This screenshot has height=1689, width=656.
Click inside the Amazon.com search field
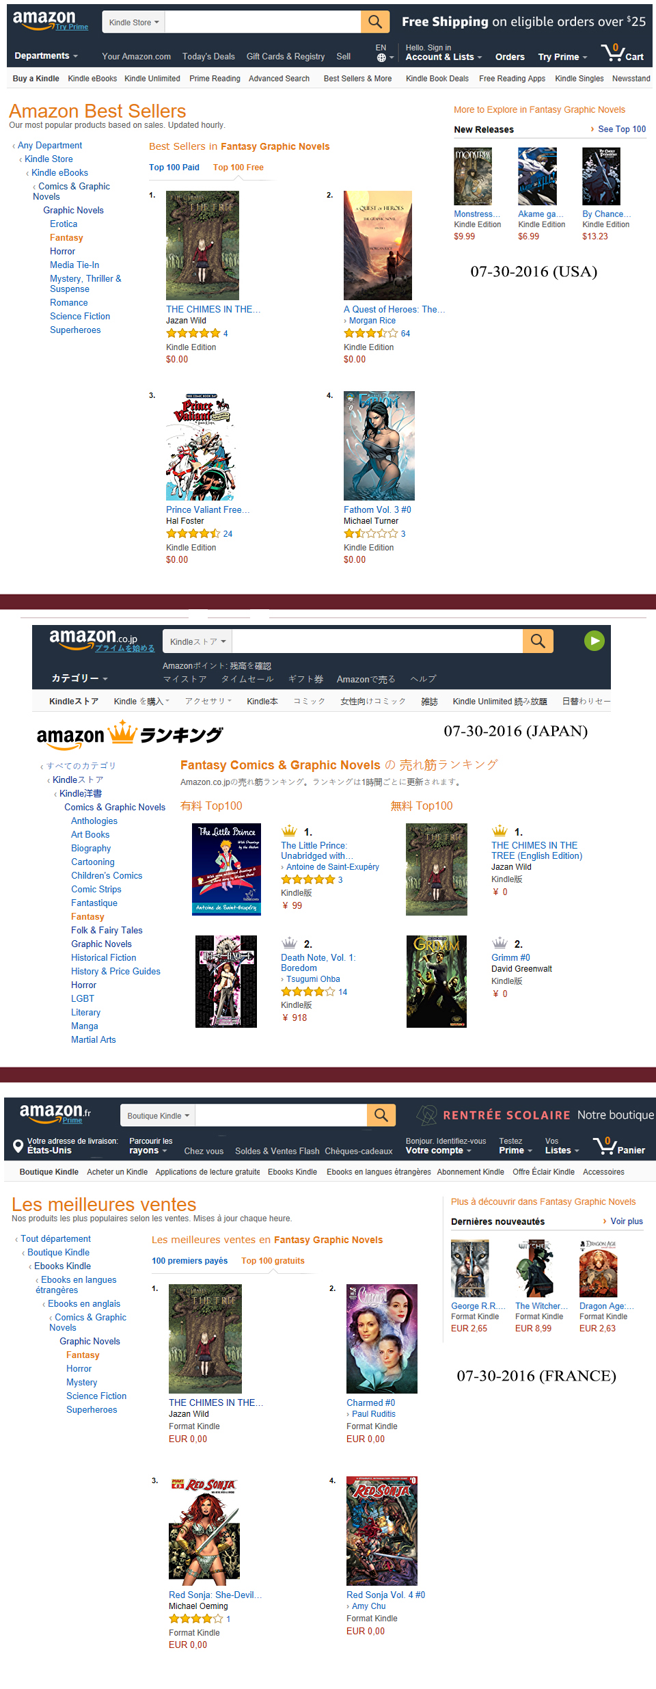(263, 22)
